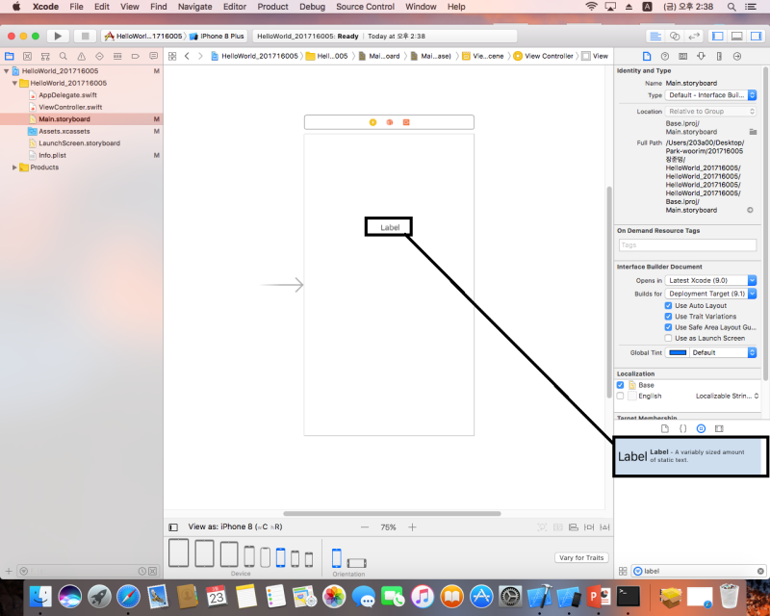Show the report navigator tab

154,56
